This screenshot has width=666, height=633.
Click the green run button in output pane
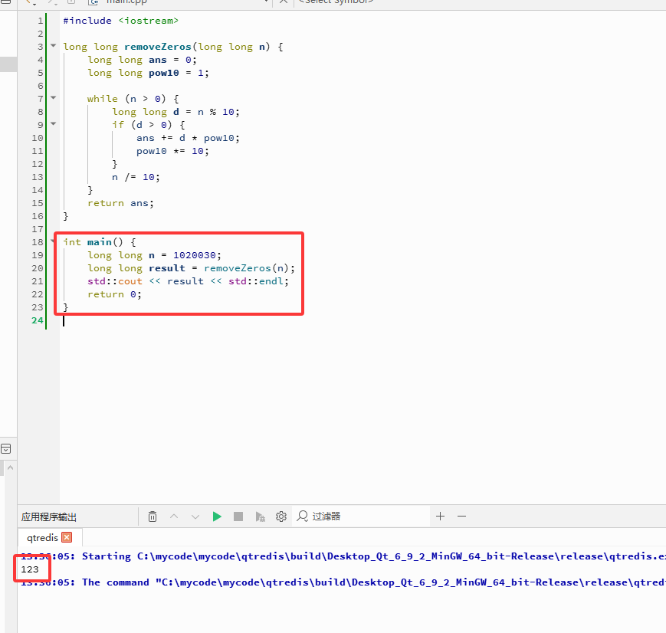217,517
